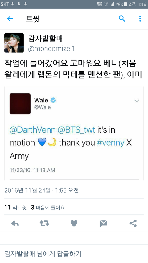Open the #venny hashtag
This screenshot has height=263, width=148.
(x=111, y=143)
